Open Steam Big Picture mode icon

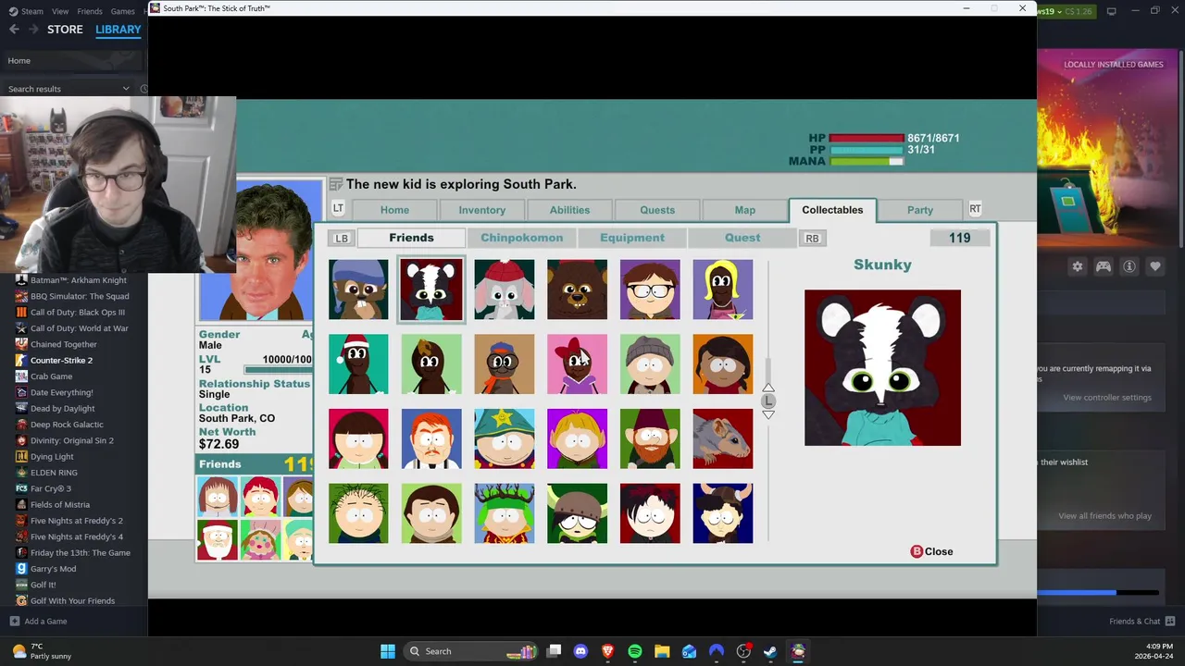(x=1112, y=11)
